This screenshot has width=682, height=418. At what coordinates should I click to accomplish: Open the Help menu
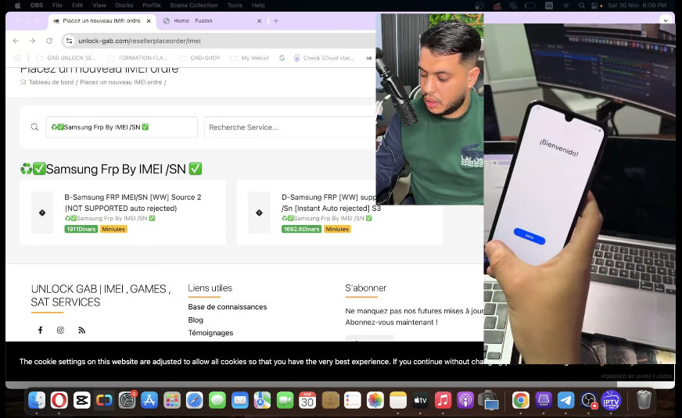[x=258, y=5]
